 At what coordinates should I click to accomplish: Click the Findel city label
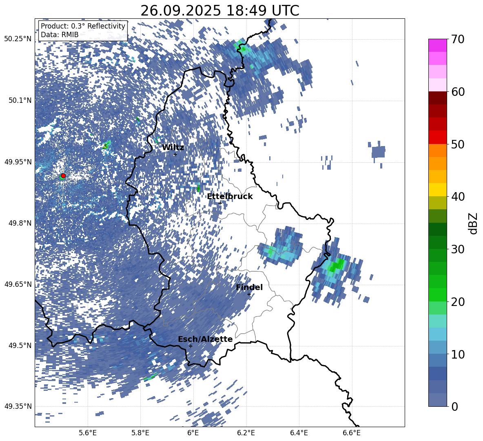click(x=249, y=287)
